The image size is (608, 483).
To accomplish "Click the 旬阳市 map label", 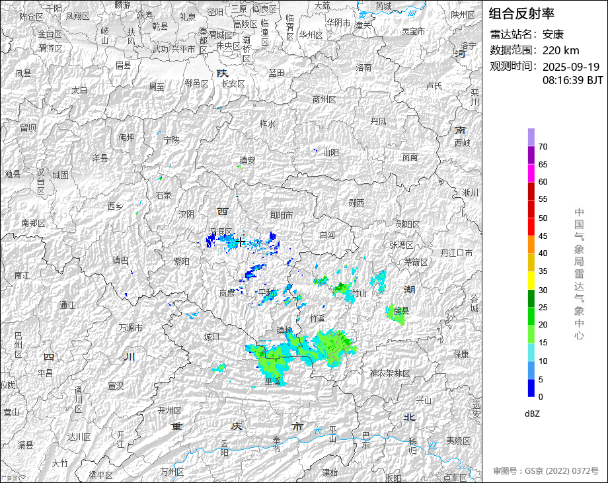I will pyautogui.click(x=281, y=215).
